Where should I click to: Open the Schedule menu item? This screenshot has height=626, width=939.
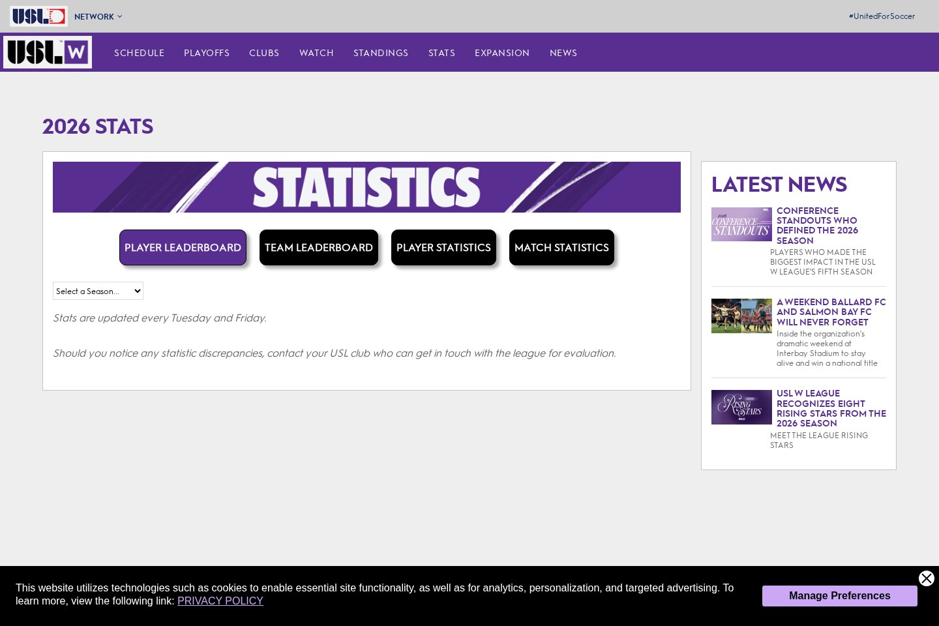139,53
